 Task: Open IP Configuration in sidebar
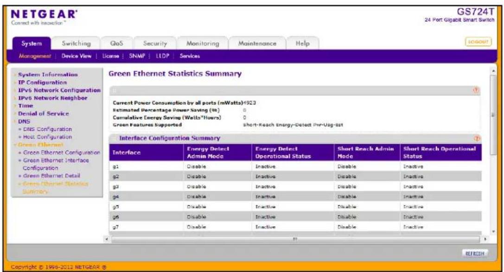(43, 82)
